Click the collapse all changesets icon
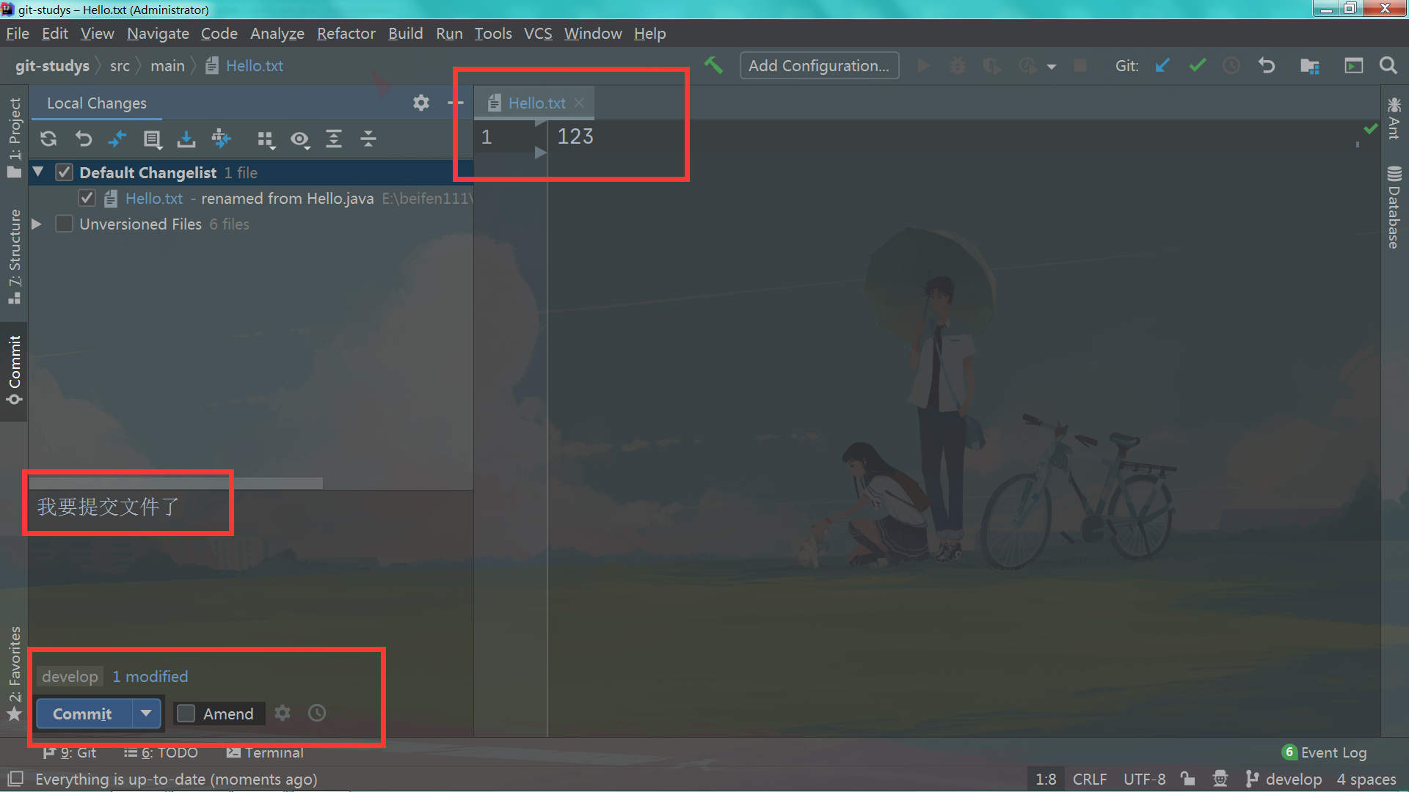 [x=368, y=139]
